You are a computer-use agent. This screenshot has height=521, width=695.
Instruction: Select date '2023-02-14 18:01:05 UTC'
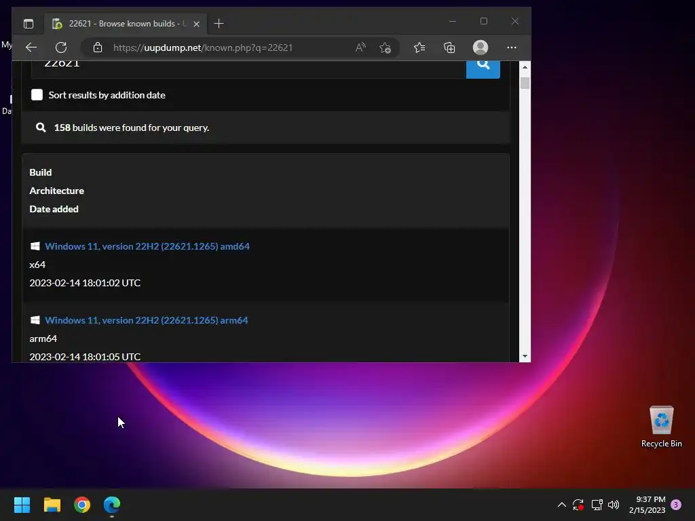tap(85, 357)
